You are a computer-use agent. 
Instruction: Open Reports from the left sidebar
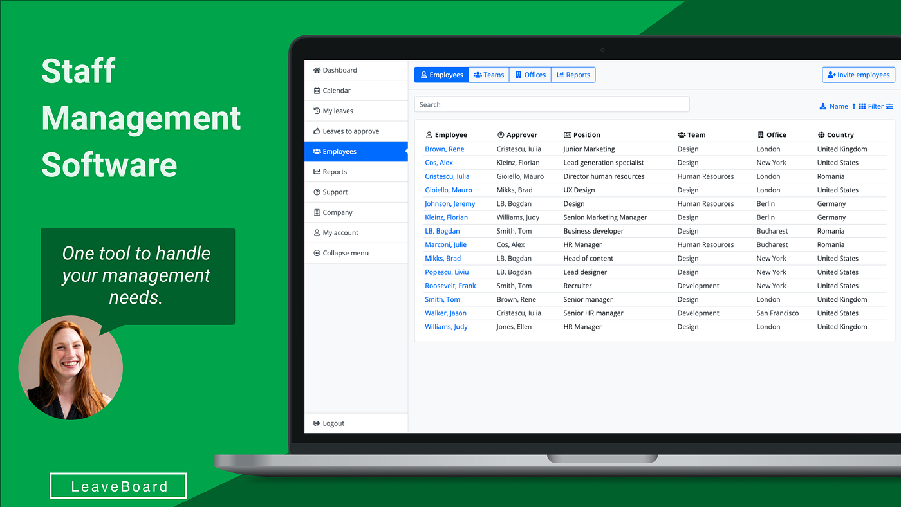[356, 172]
